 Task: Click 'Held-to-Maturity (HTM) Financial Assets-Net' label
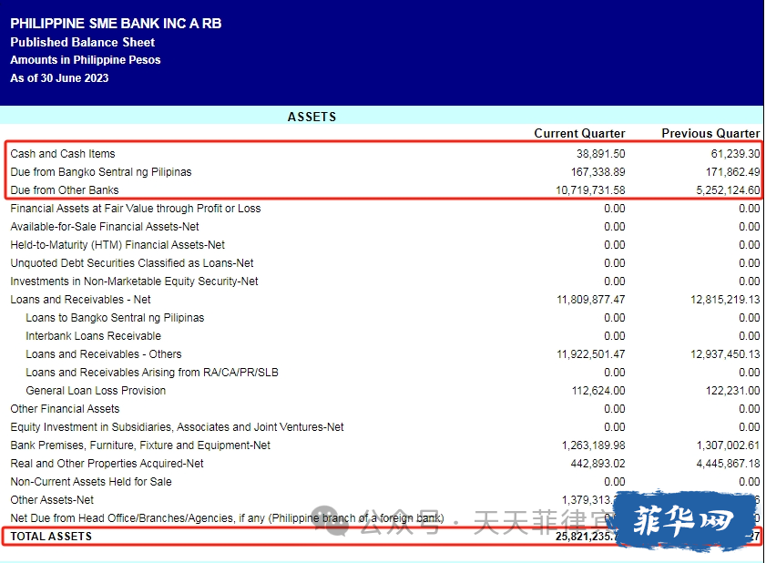click(117, 245)
